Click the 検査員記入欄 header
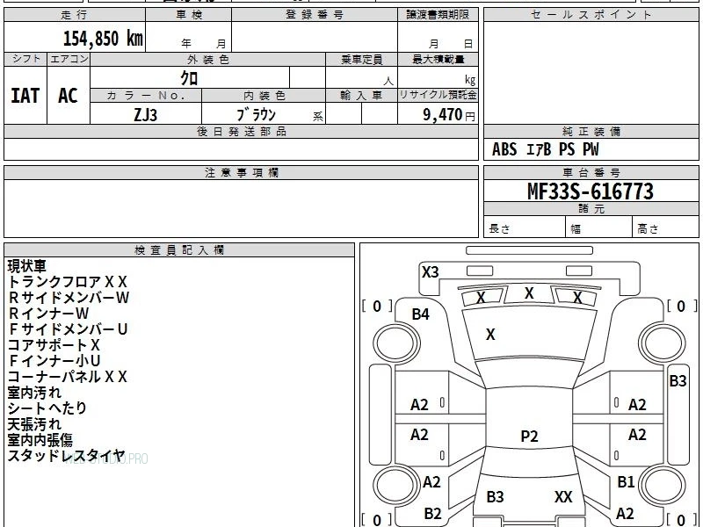703x527 pixels. tap(179, 250)
